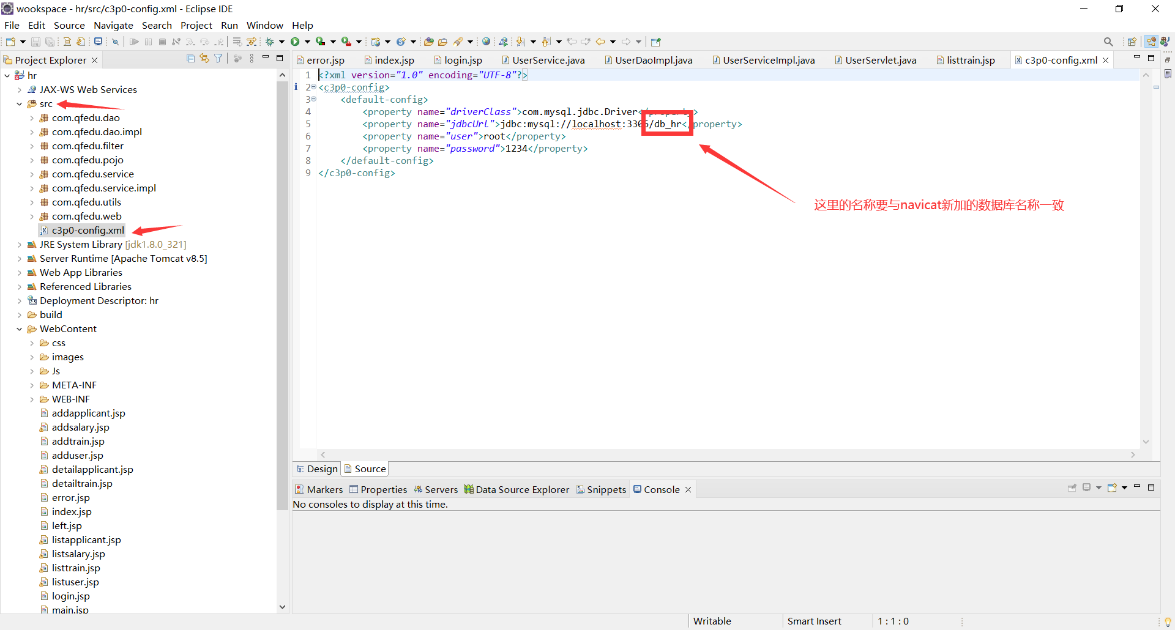Click the Open Console icon in Console toolbar

pos(1112,487)
